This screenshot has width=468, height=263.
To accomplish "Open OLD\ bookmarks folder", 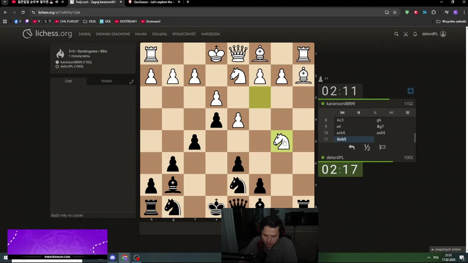I will point(90,22).
